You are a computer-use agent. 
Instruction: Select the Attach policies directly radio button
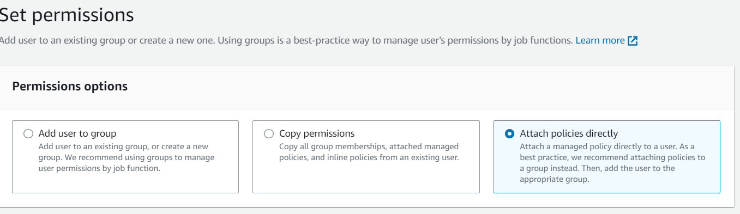coord(509,134)
